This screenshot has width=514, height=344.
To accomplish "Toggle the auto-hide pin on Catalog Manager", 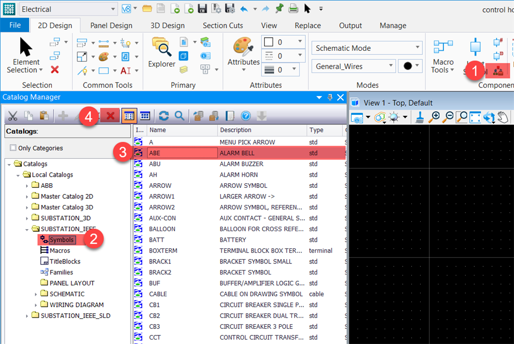I will 330,97.
